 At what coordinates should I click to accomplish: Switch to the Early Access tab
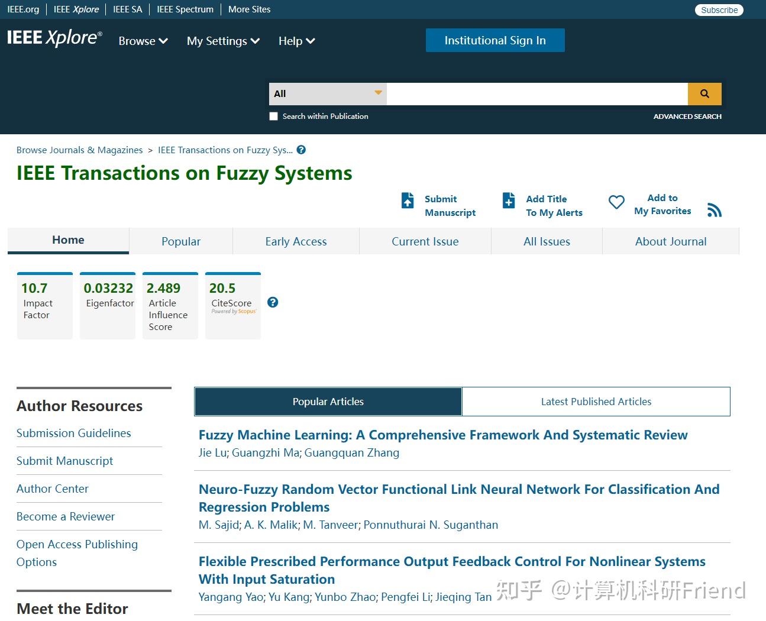(296, 241)
